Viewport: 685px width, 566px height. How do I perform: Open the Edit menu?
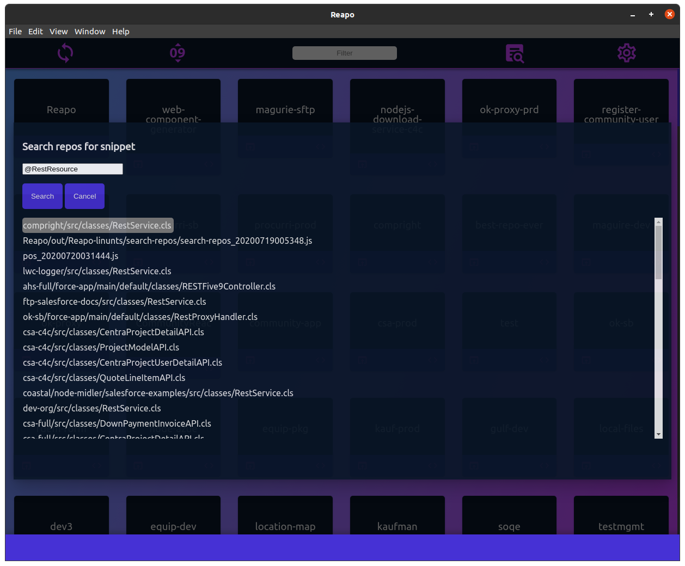[35, 32]
